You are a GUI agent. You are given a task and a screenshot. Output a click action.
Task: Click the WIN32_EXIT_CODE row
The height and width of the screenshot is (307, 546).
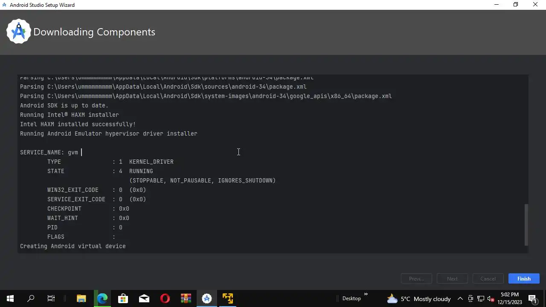pyautogui.click(x=97, y=190)
